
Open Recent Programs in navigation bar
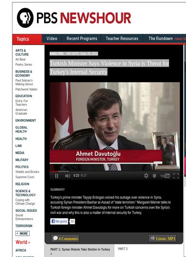coord(82,38)
